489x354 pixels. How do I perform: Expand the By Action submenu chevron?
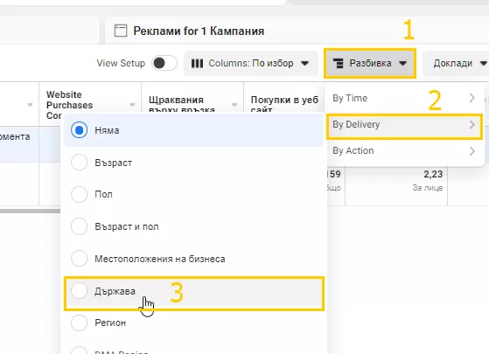(x=472, y=151)
